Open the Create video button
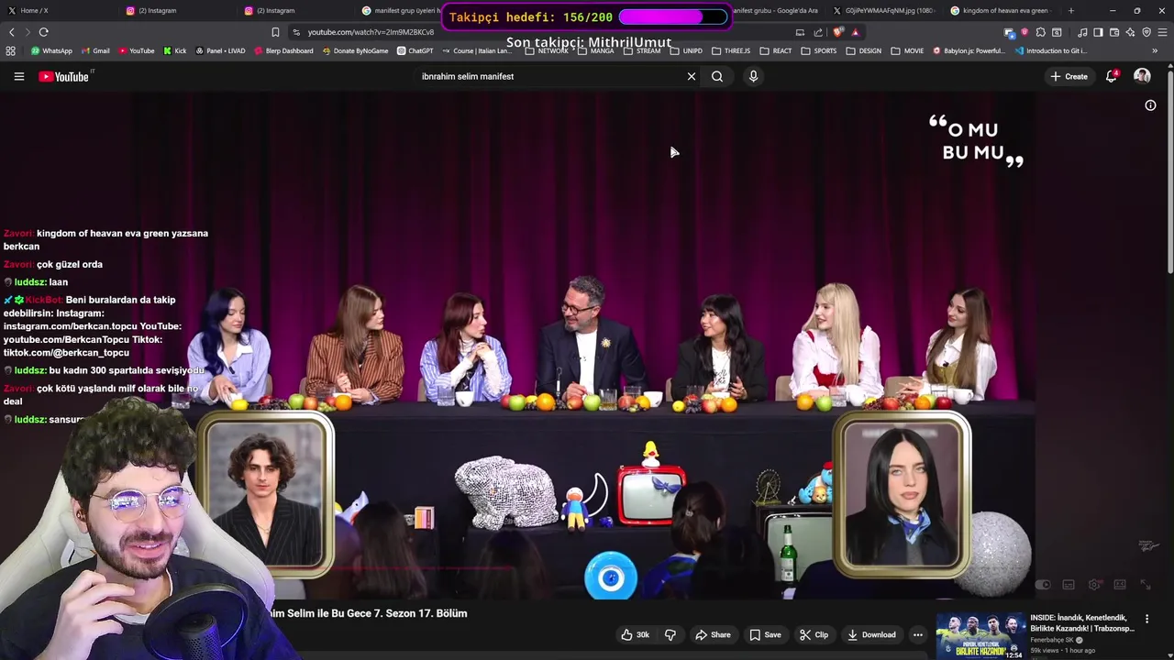 1069,76
